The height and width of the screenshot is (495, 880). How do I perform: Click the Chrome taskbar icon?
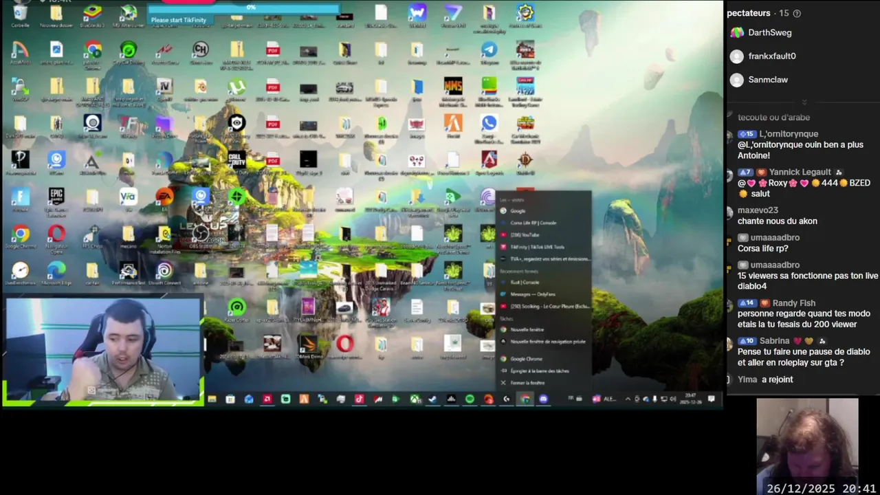click(x=525, y=399)
